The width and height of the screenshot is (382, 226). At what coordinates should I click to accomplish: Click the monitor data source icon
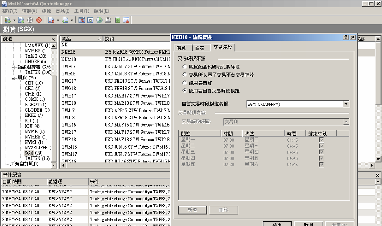click(90, 20)
